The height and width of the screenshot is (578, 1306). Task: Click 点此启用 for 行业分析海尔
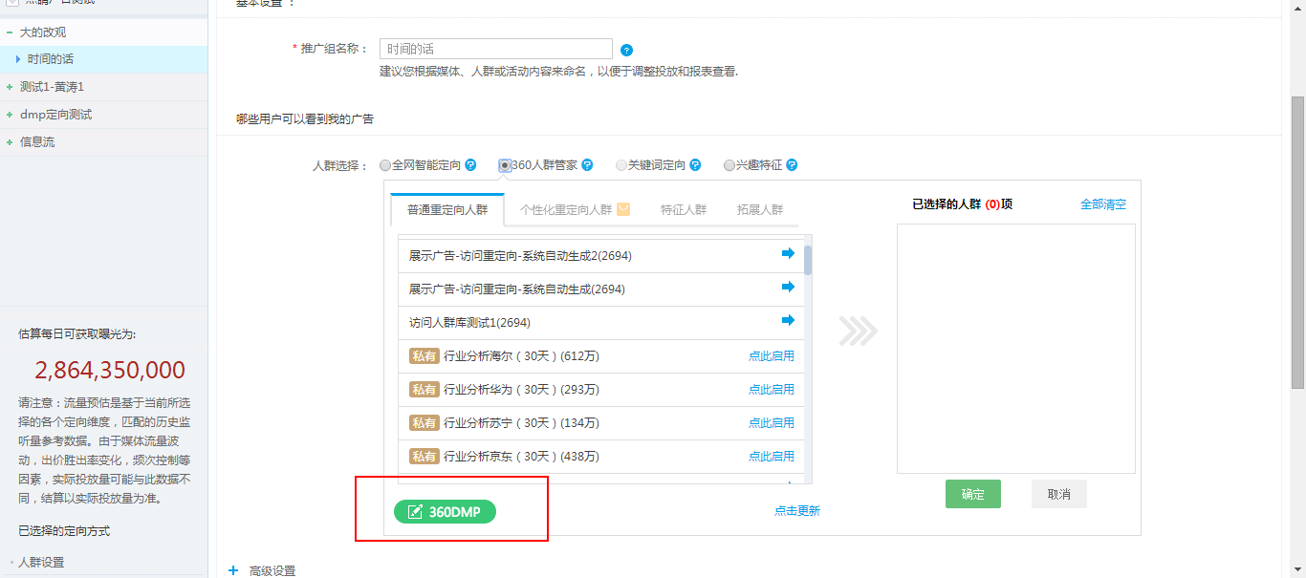tap(772, 354)
